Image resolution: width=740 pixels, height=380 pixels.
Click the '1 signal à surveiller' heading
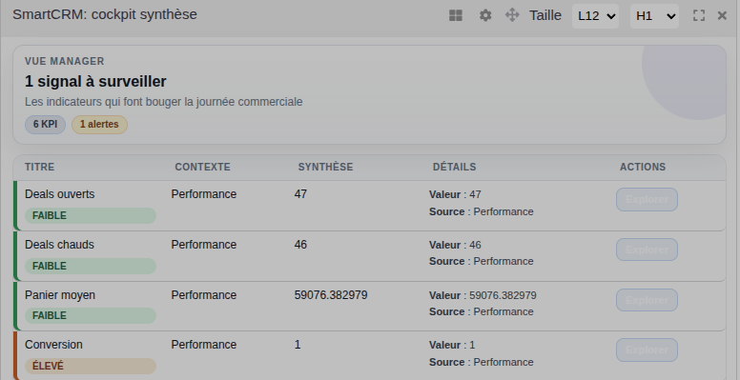coord(95,82)
